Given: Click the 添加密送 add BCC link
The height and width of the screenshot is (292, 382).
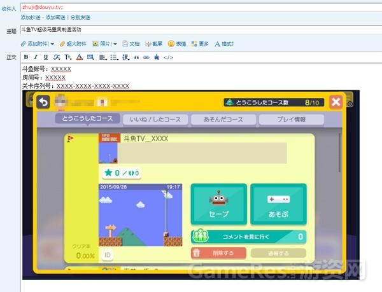Looking at the screenshot, I should 55,17.
